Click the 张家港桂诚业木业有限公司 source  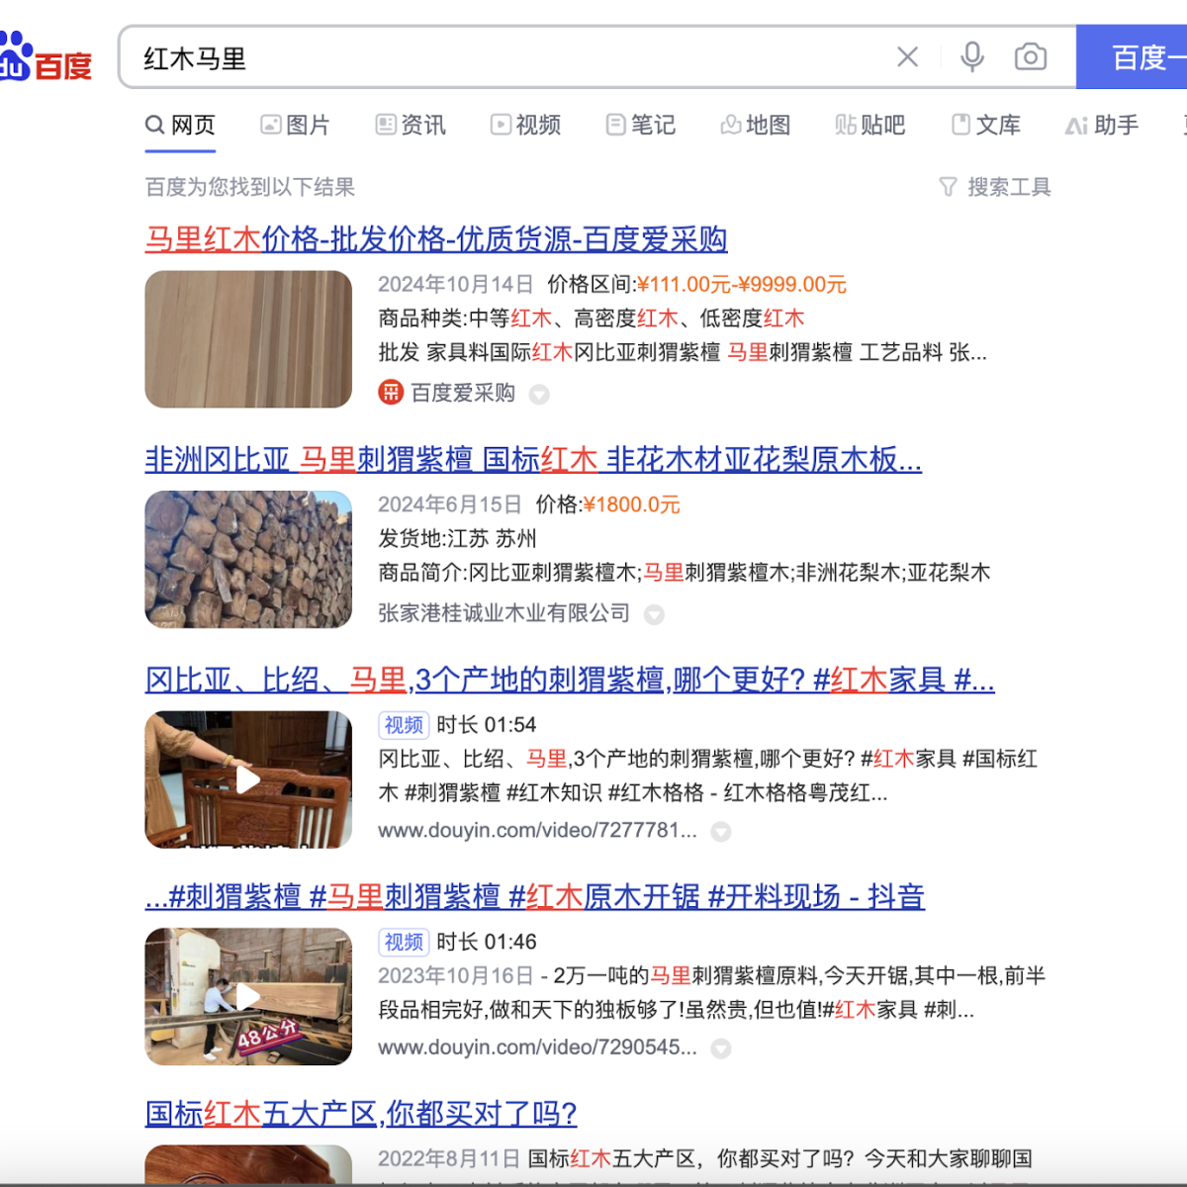point(503,613)
